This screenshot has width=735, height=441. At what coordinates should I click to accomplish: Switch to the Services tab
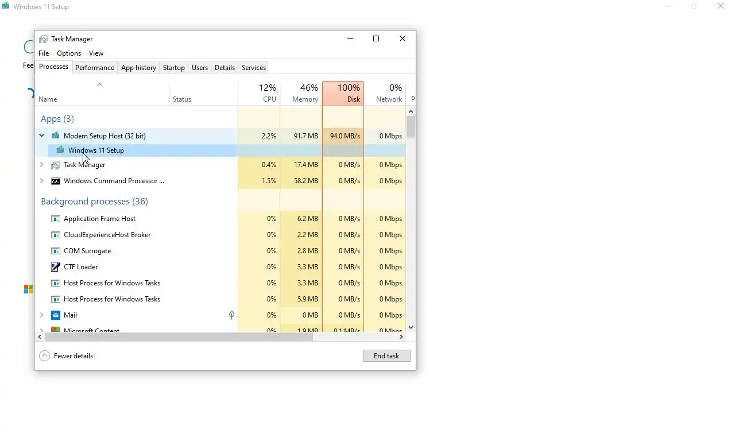(x=254, y=68)
